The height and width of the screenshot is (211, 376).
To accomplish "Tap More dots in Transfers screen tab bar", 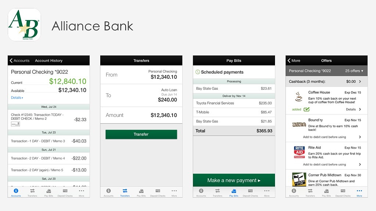I will click(174, 190).
